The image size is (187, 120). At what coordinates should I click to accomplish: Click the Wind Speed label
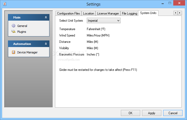[x=67, y=35]
